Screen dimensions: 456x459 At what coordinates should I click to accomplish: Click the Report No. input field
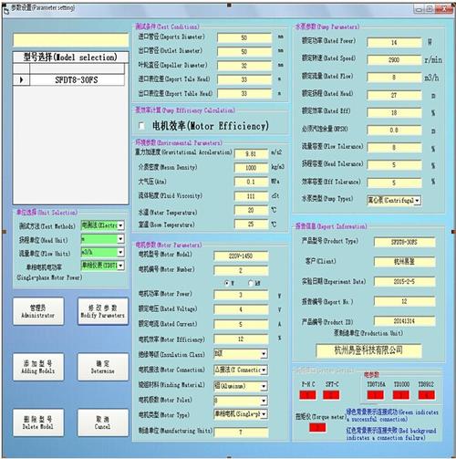click(404, 301)
